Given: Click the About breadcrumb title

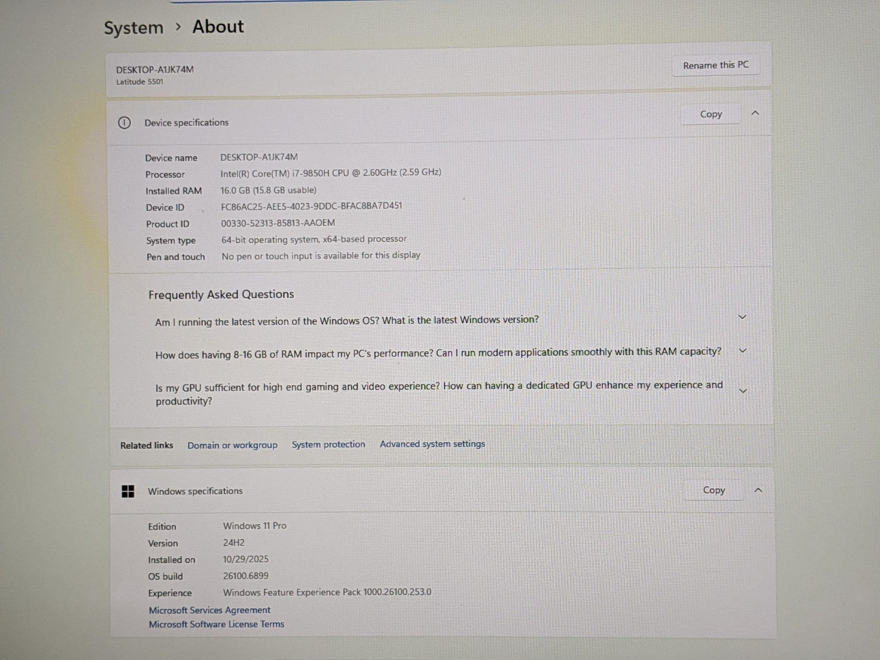Looking at the screenshot, I should point(218,26).
